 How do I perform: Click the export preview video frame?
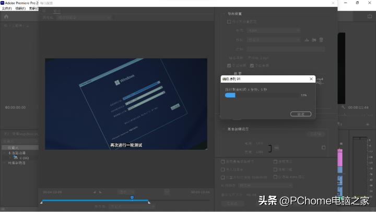tap(126, 104)
